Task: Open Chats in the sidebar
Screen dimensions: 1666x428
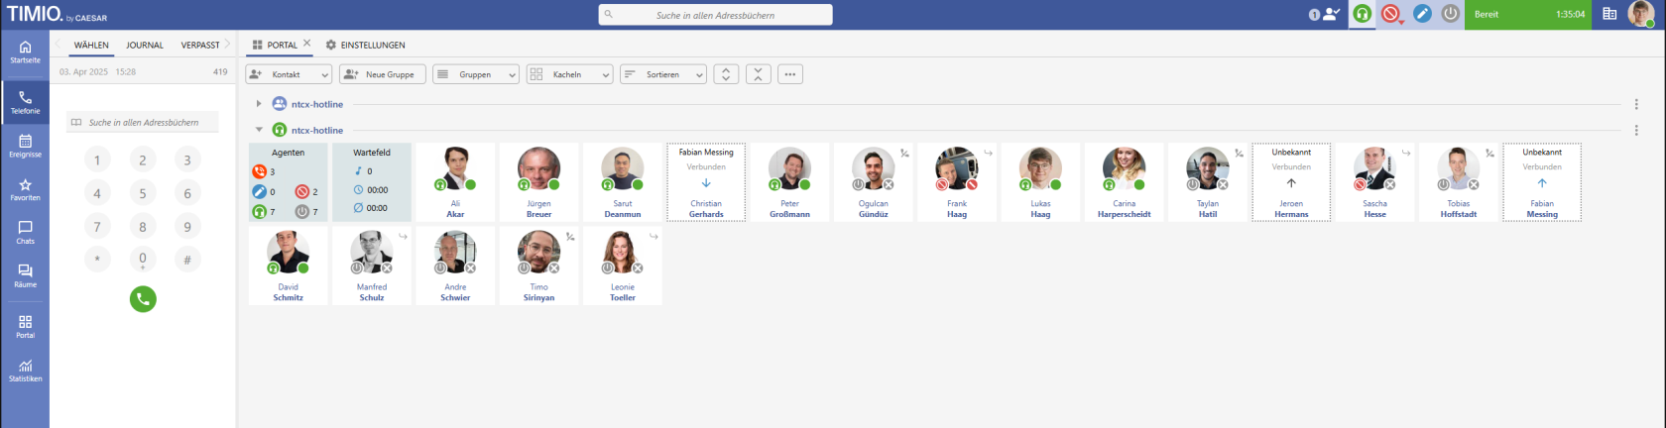Action: [x=25, y=233]
